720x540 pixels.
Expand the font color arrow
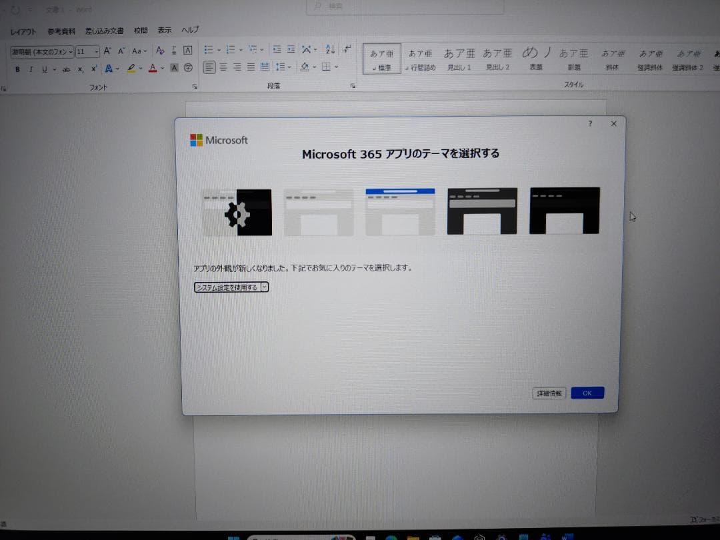pos(162,69)
